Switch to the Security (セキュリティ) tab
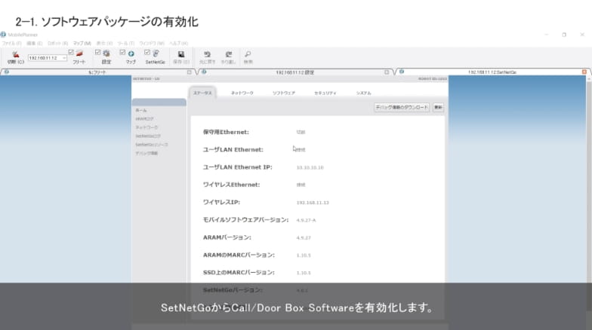Screen dimensions: 592x330 point(325,93)
